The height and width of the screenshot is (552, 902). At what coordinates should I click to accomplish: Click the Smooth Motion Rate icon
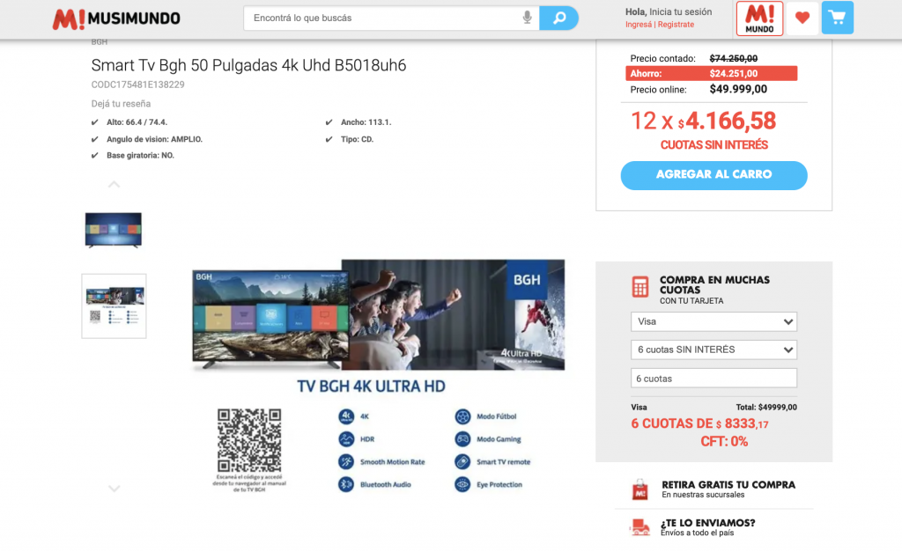[x=345, y=461]
